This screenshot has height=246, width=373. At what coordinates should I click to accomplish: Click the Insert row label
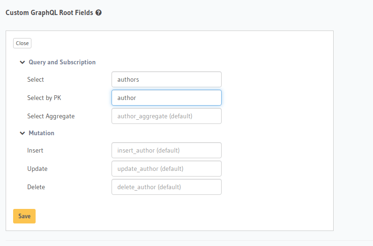[x=35, y=150]
